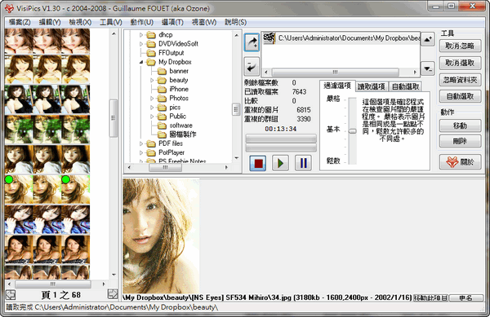Click the VisiPics logo in title bar
This screenshot has width=490, height=317.
point(9,8)
